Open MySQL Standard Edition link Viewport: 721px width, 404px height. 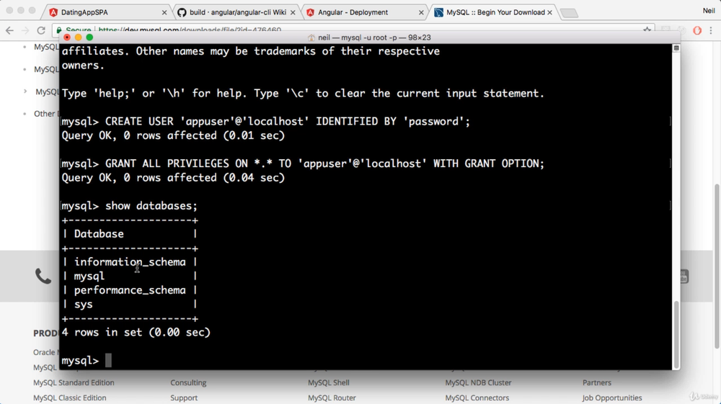pos(74,382)
